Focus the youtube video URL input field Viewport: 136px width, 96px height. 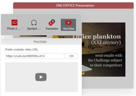click(35, 56)
